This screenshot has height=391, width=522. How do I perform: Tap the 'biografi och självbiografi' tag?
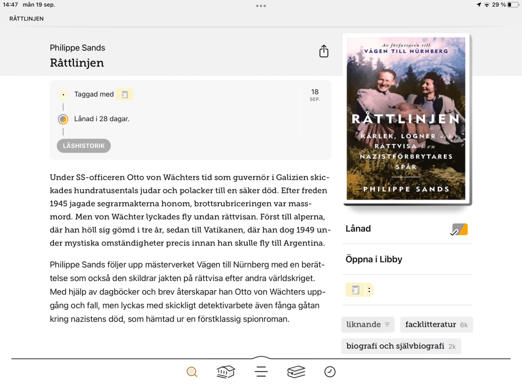(x=401, y=346)
